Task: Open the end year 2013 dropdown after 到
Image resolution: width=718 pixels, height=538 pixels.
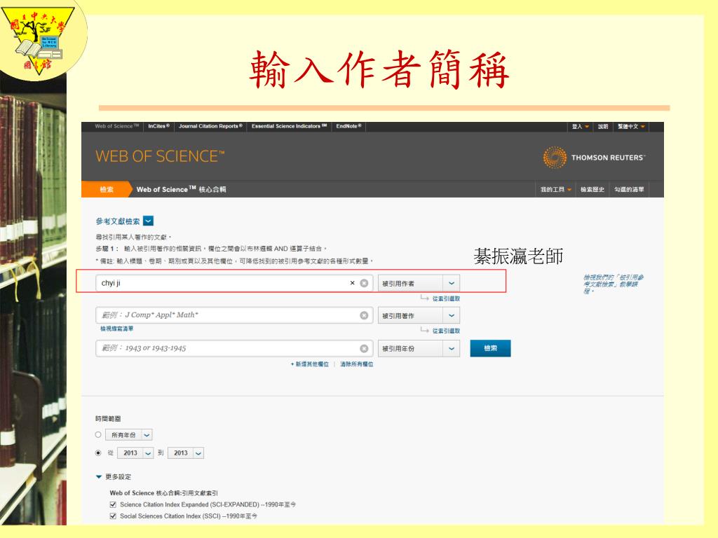Action: click(185, 453)
